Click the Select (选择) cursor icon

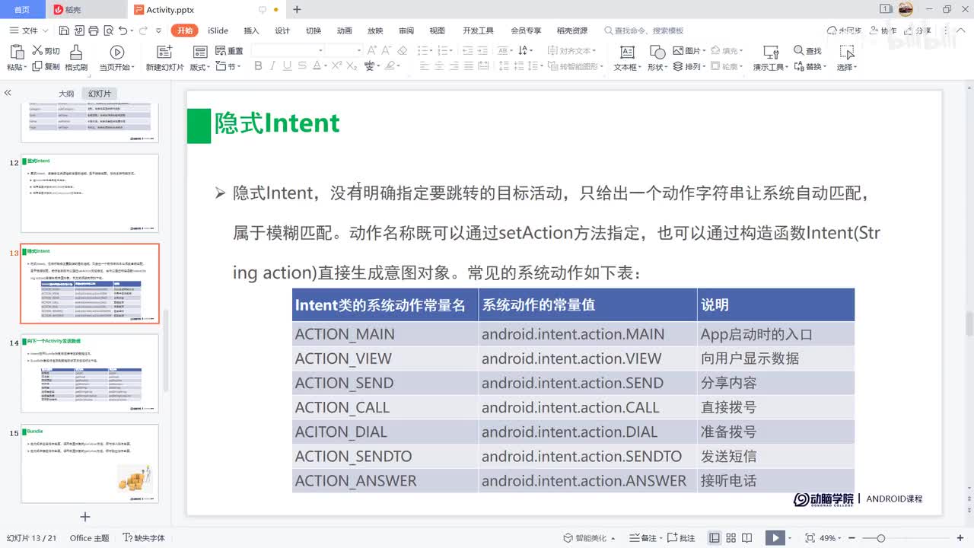847,52
